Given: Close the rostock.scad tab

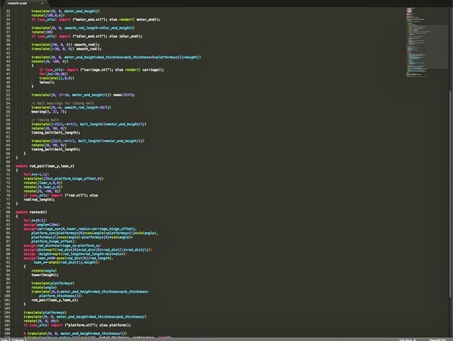Looking at the screenshot, I should 43,3.
